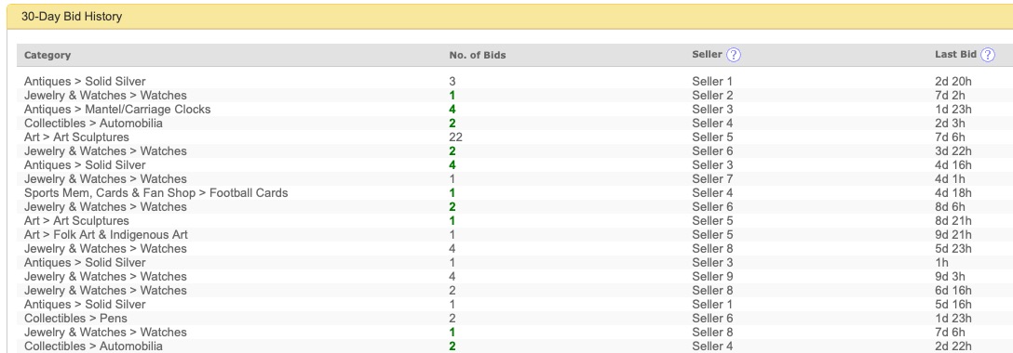Click green bid count 4 for Mantel/Carriage Clocks
Viewport: 1013px width, 353px height.
pyautogui.click(x=452, y=110)
